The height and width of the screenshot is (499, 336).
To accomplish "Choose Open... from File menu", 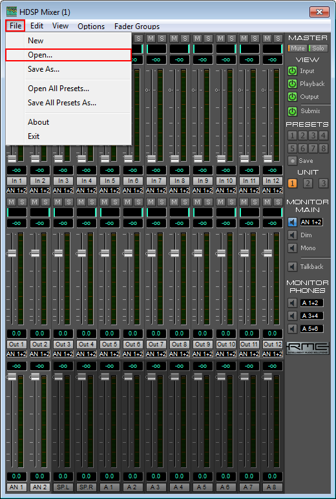I will point(68,55).
